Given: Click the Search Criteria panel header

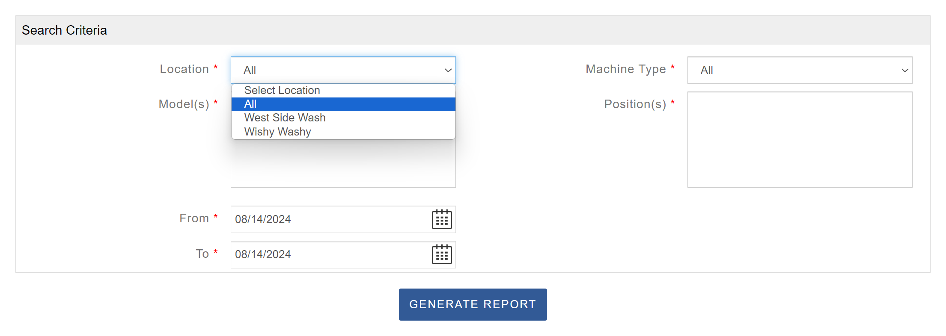Looking at the screenshot, I should tap(64, 30).
